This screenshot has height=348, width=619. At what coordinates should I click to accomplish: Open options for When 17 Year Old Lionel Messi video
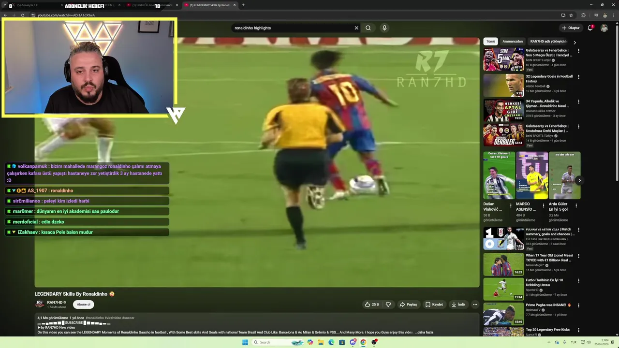coord(578,256)
